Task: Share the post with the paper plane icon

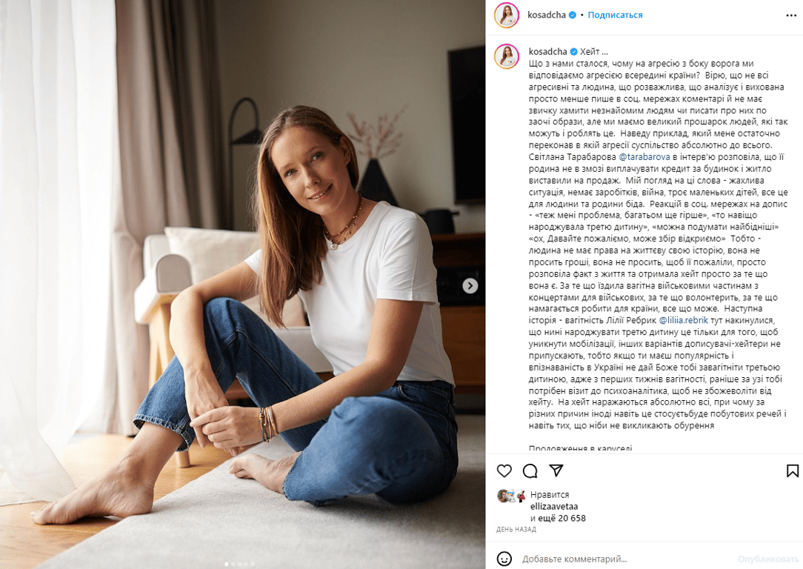Action: [556, 470]
